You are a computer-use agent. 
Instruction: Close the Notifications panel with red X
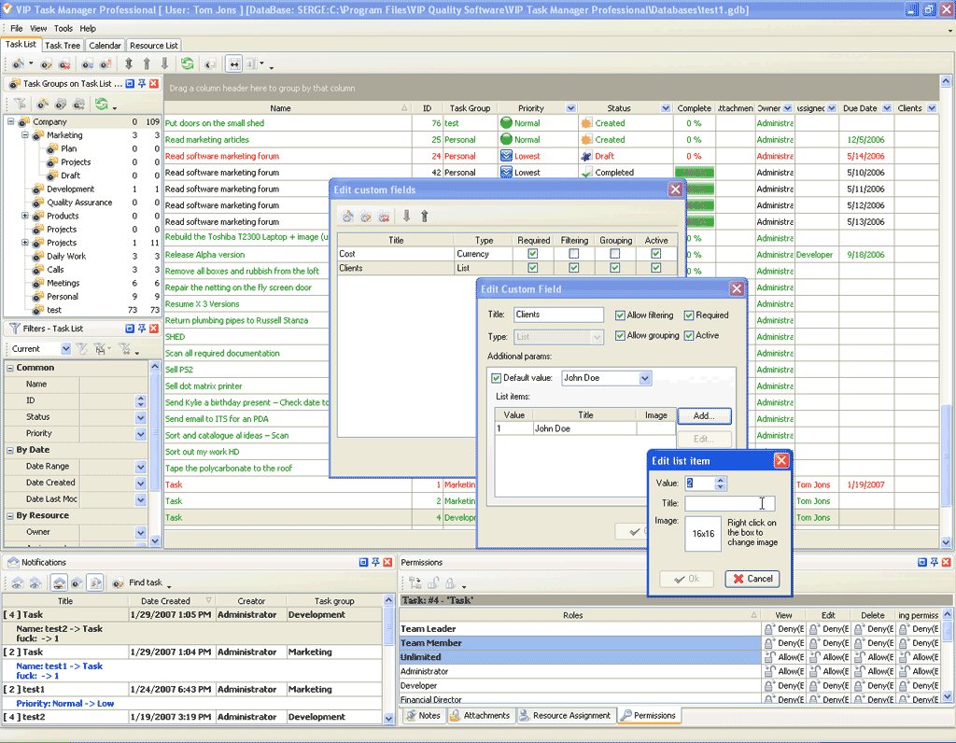[387, 563]
